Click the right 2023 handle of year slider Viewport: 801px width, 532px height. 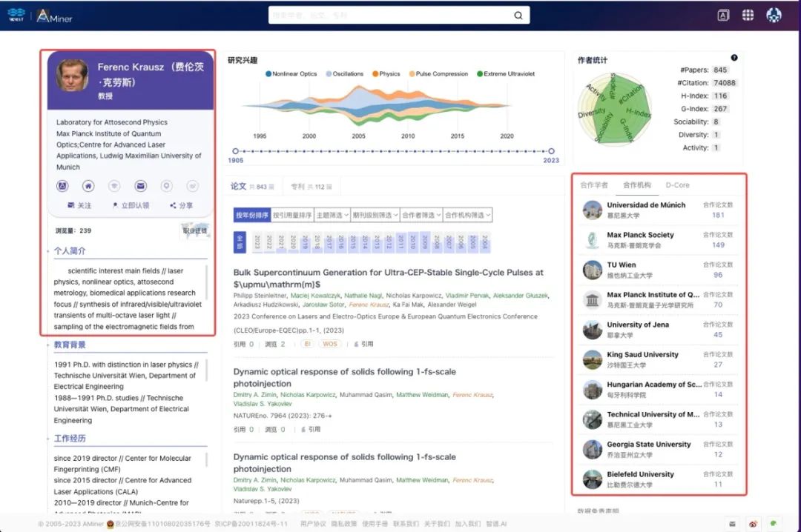click(x=551, y=151)
